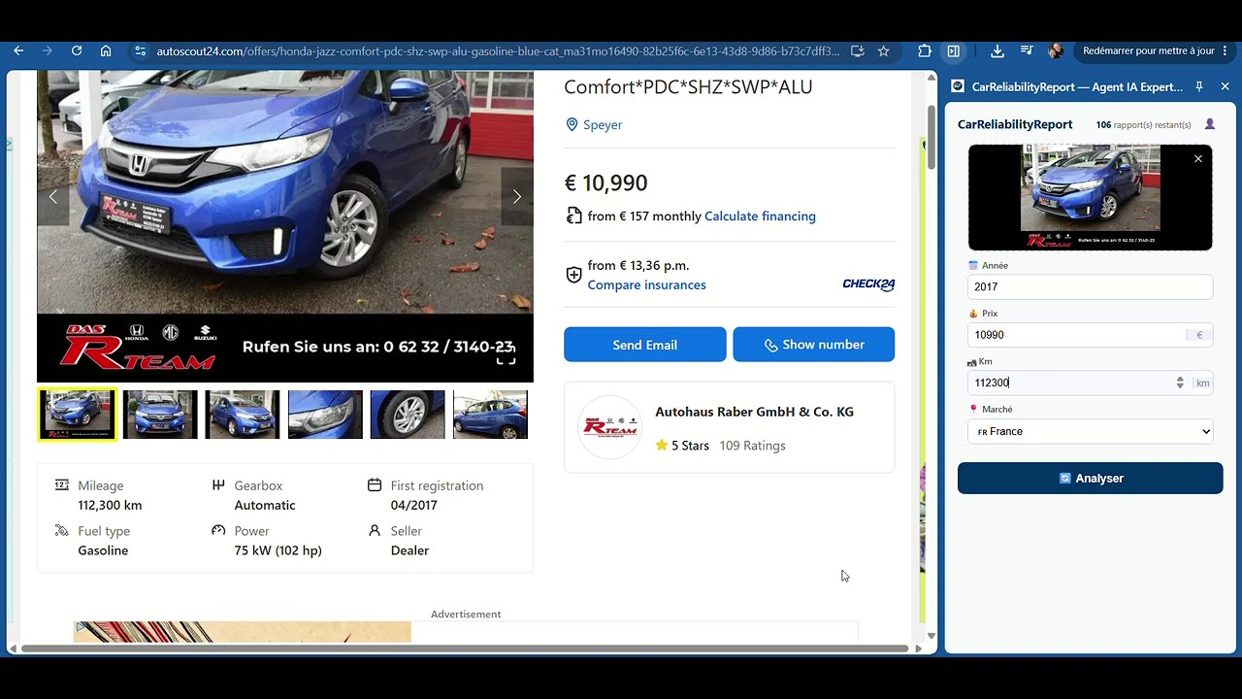Click the browser address bar URL
Viewport: 1242px width, 699px height.
[x=498, y=50]
